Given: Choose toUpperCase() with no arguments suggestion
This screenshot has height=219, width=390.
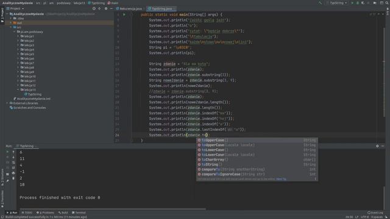Looking at the screenshot, I should click(x=257, y=141).
